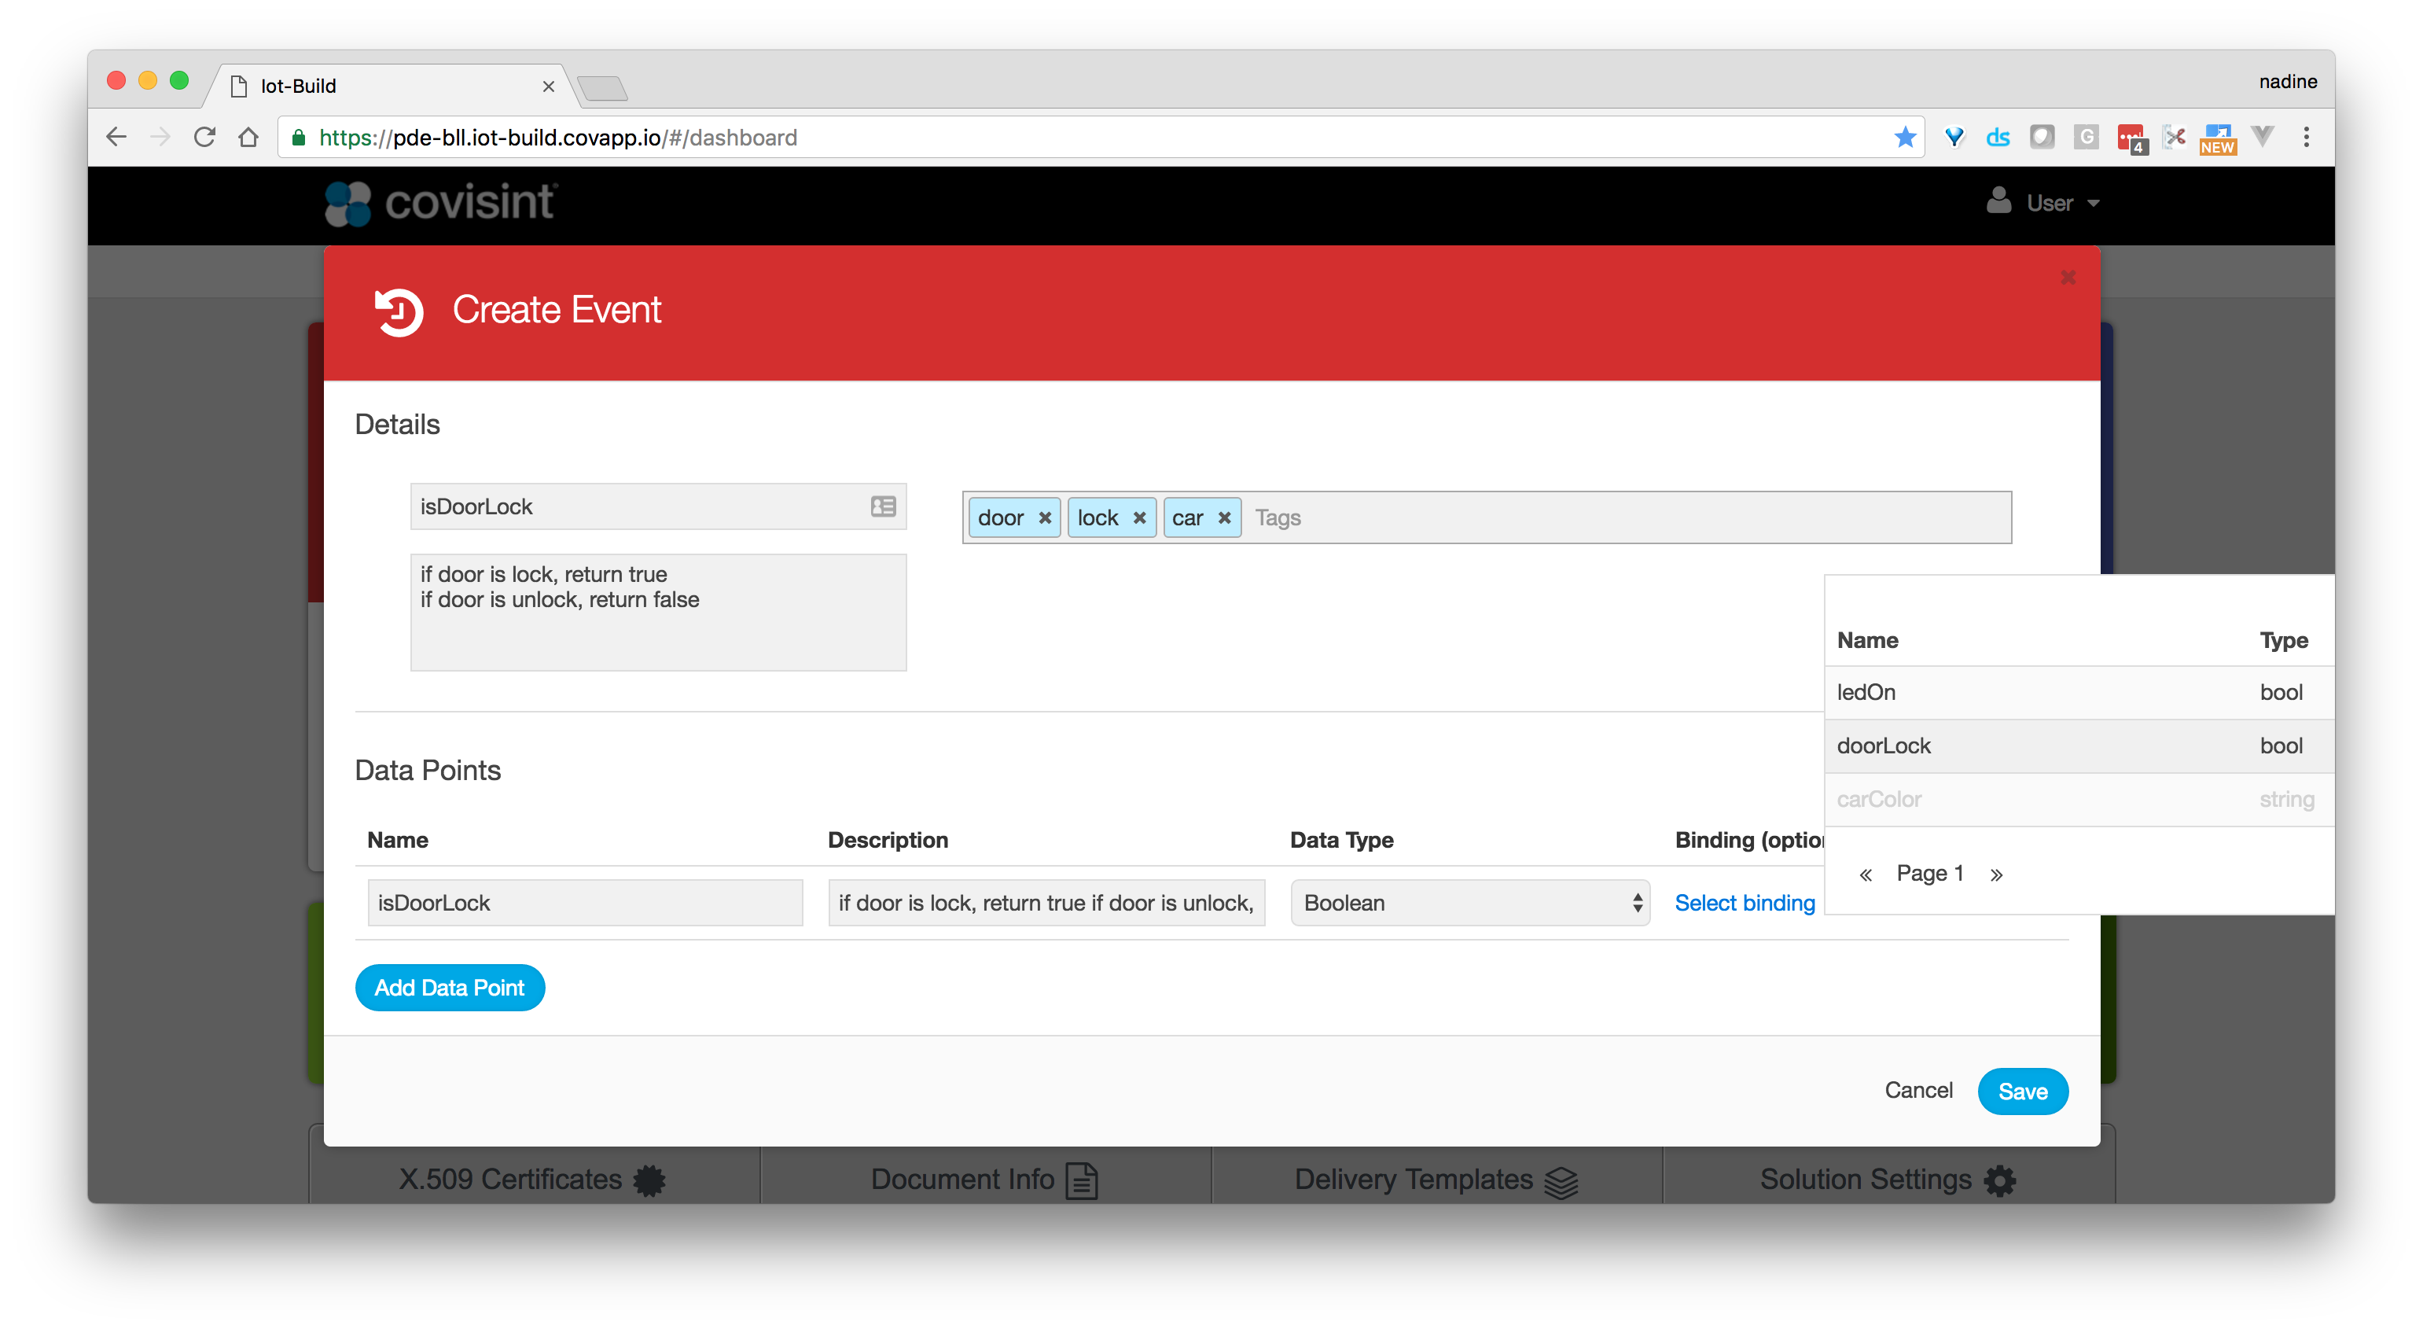
Task: Click the Create Event history clock icon
Action: pyautogui.click(x=399, y=311)
